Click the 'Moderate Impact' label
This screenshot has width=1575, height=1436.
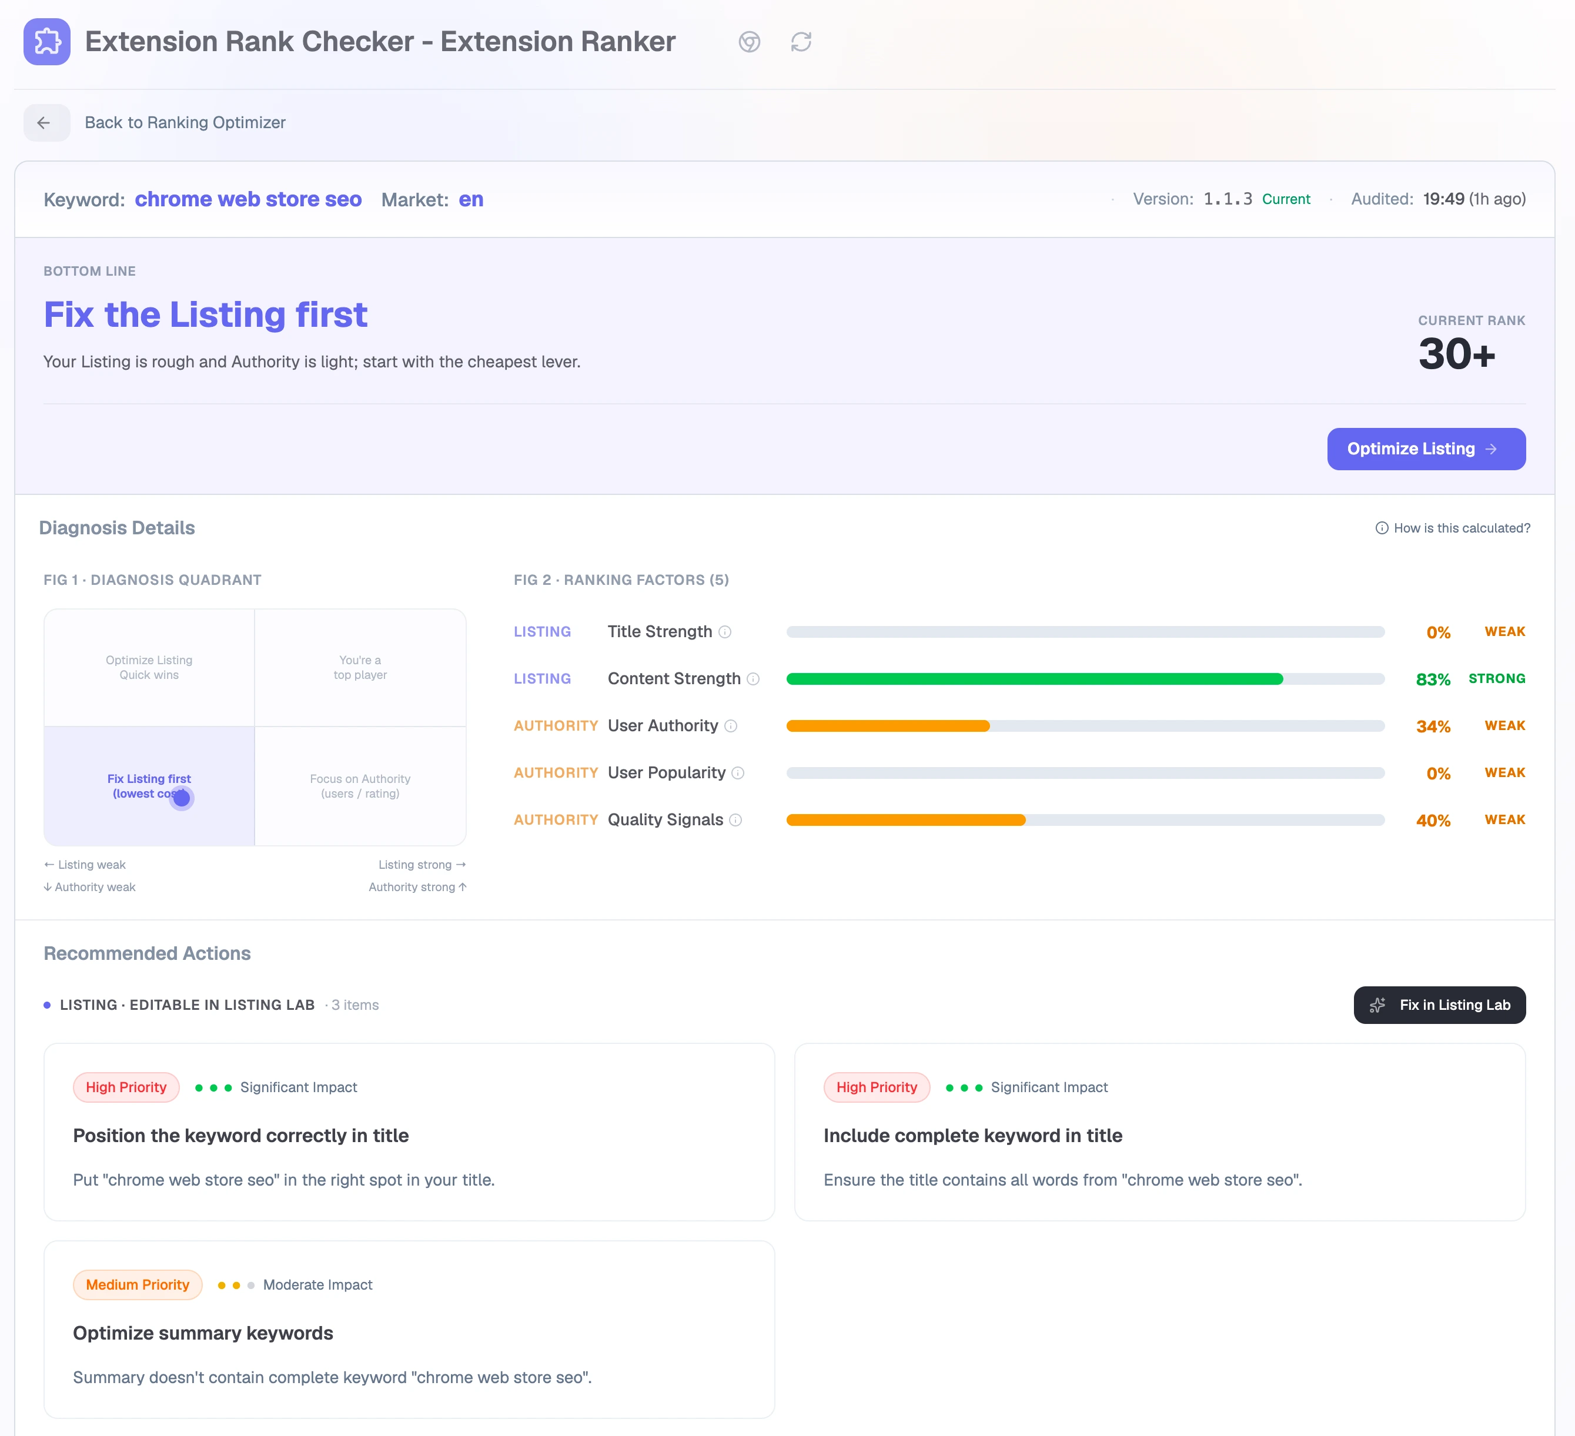pyautogui.click(x=317, y=1285)
